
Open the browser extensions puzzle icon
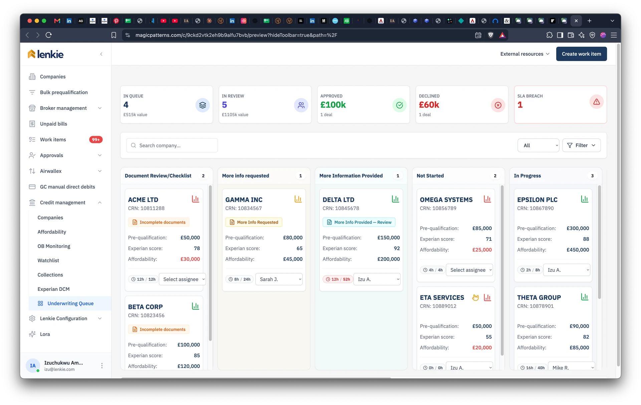(x=549, y=35)
